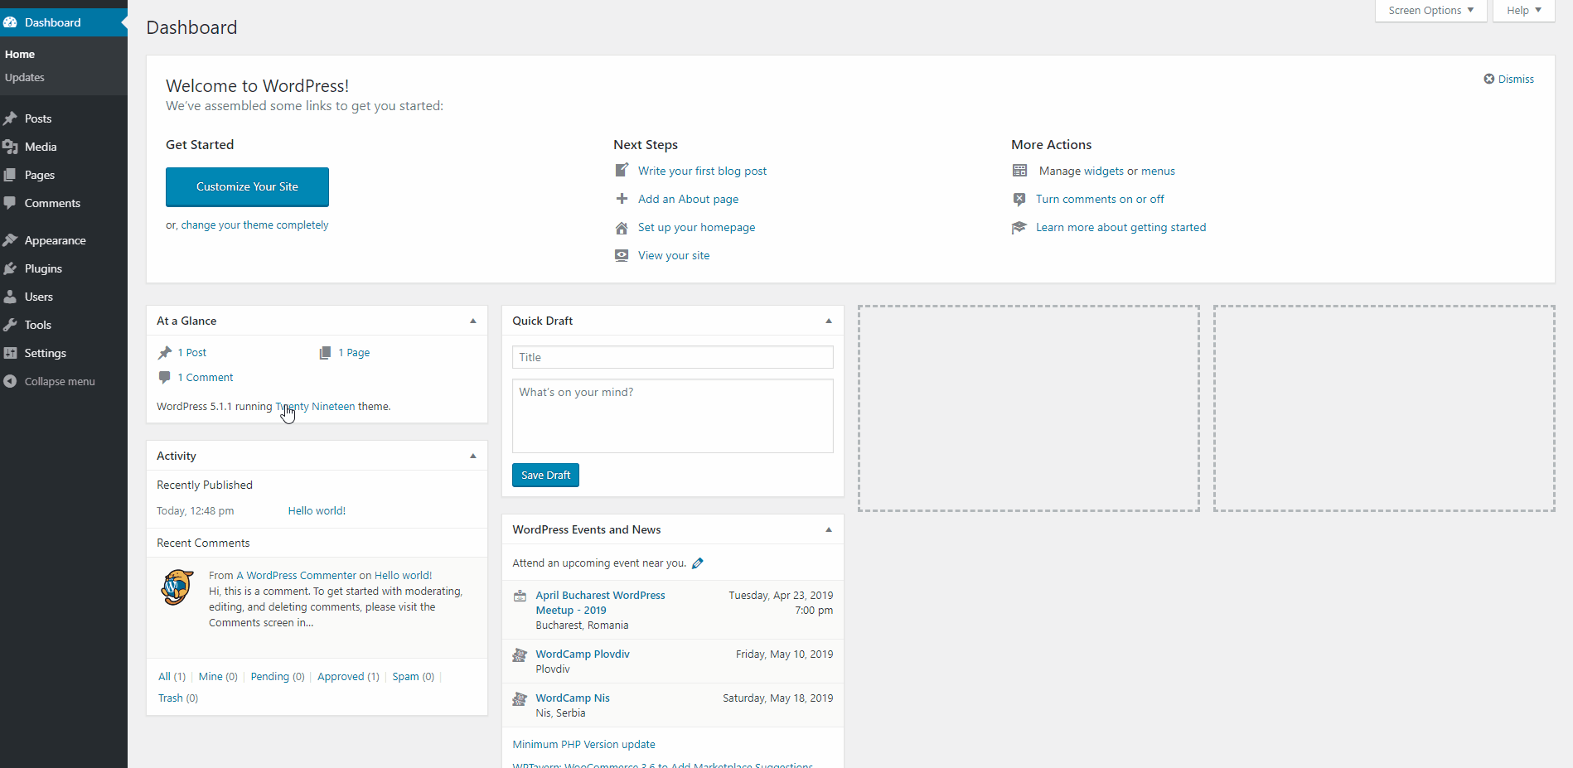1573x768 pixels.
Task: Click the Users icon in sidebar
Action: click(10, 297)
